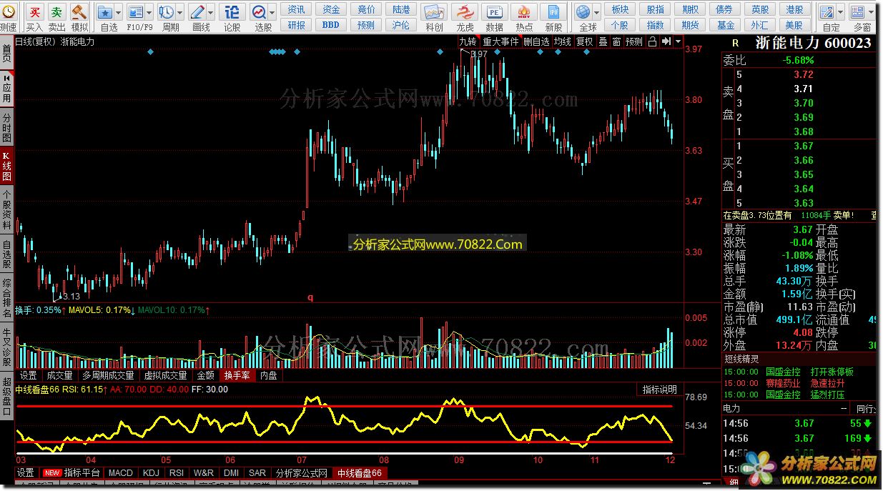
Task: Toggle 重大事件 major events display
Action: [500, 41]
